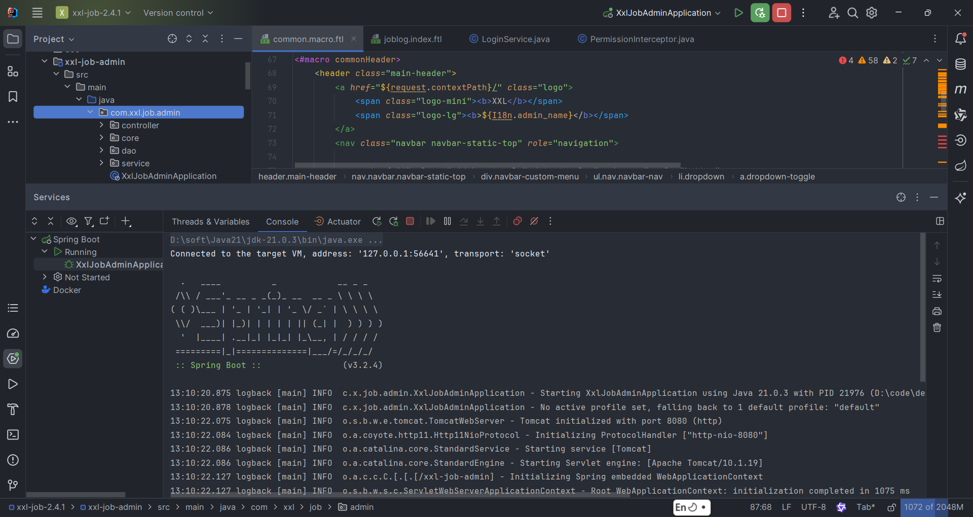Toggle mute breakpoints button
973x517 pixels.
[x=534, y=221]
